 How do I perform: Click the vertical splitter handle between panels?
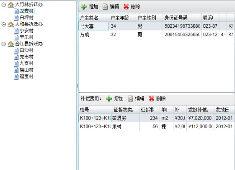pos(77,86)
